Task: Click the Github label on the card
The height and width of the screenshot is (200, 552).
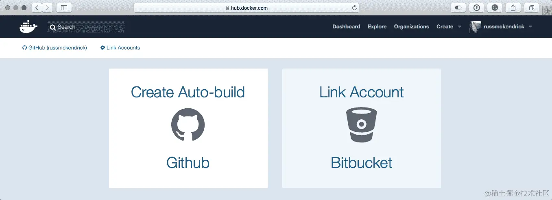Action: tap(188, 163)
